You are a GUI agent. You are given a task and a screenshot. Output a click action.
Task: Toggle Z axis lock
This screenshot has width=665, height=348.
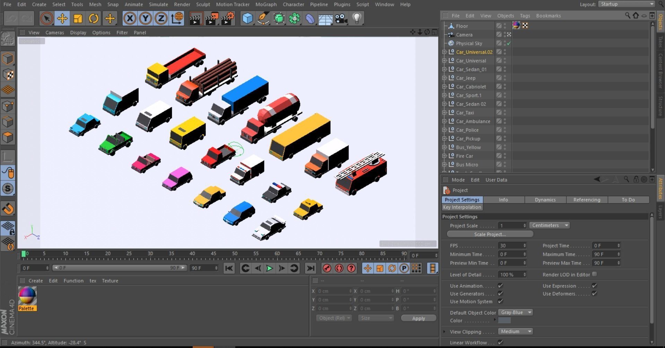click(x=161, y=18)
